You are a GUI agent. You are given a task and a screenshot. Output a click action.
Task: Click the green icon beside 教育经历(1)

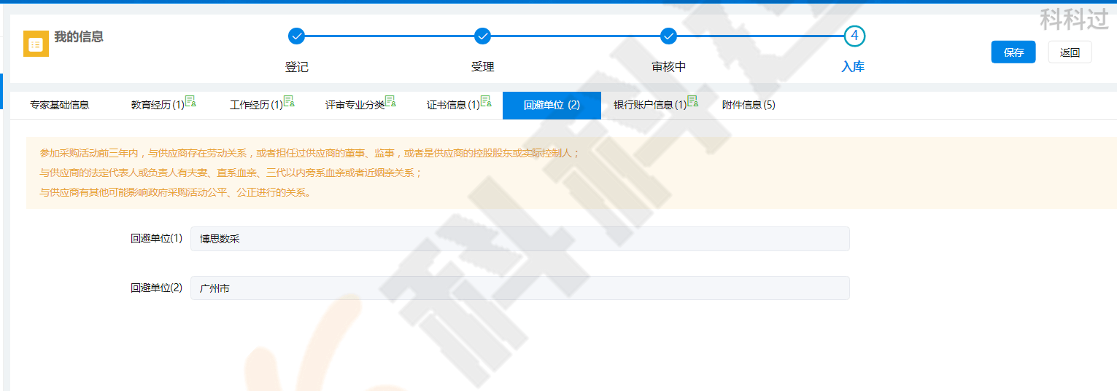tap(190, 101)
